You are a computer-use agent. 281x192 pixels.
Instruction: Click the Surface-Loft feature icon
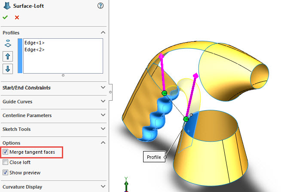coord(7,6)
